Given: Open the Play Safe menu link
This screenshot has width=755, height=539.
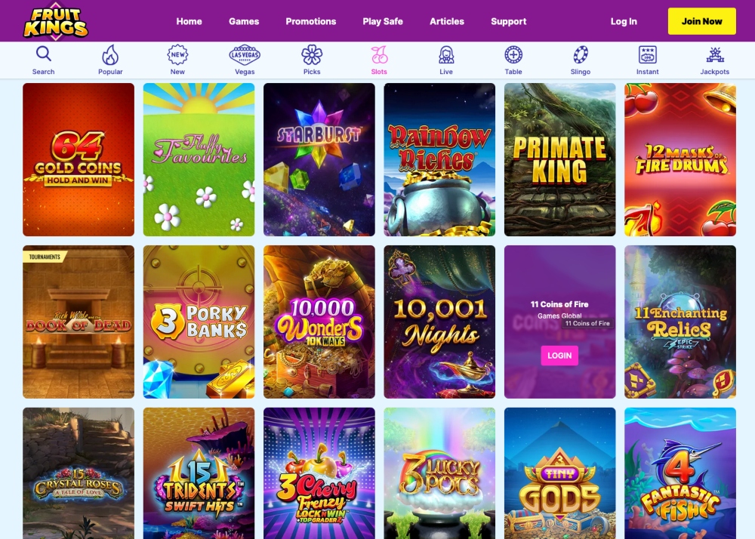Looking at the screenshot, I should click(x=382, y=21).
